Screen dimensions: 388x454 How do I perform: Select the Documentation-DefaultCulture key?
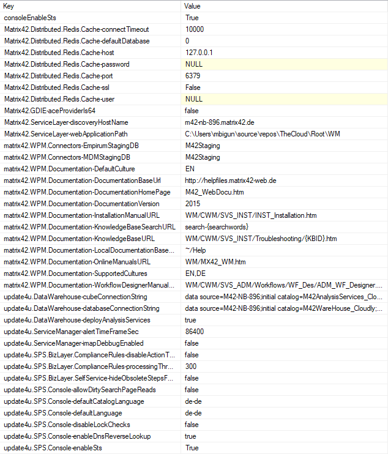pyautogui.click(x=91, y=169)
